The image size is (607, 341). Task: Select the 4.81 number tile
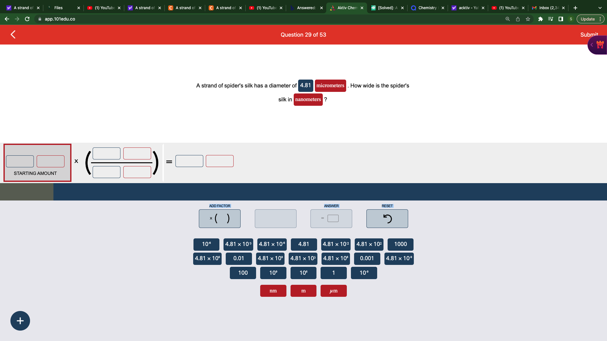tap(303, 244)
